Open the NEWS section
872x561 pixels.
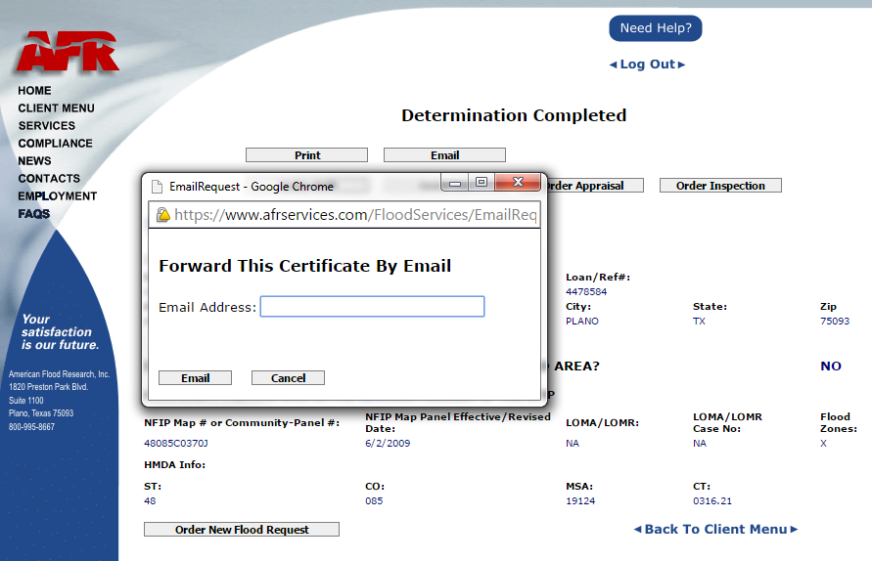pyautogui.click(x=34, y=161)
